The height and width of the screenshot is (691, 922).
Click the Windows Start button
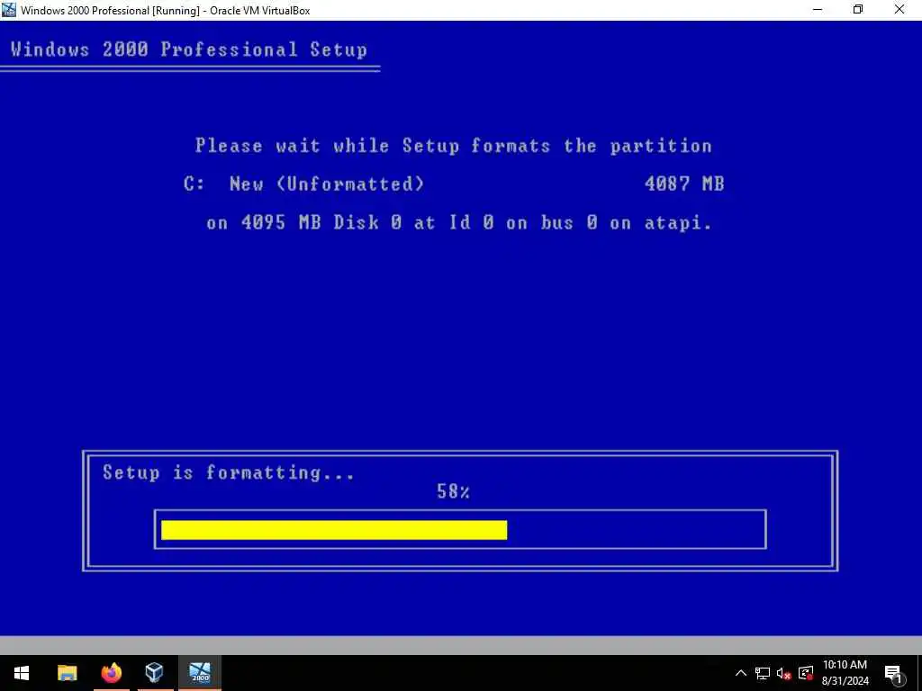(x=22, y=673)
